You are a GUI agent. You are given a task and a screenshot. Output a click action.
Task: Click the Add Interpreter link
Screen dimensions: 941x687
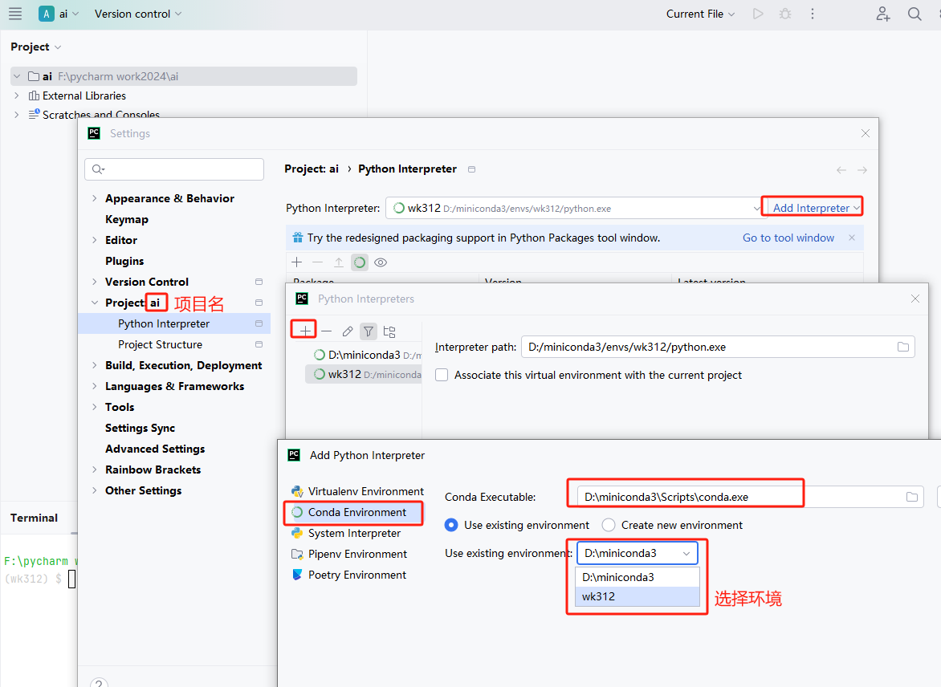pyautogui.click(x=812, y=208)
